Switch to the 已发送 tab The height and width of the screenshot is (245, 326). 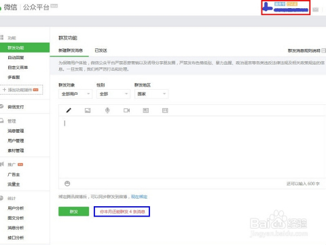tap(101, 50)
